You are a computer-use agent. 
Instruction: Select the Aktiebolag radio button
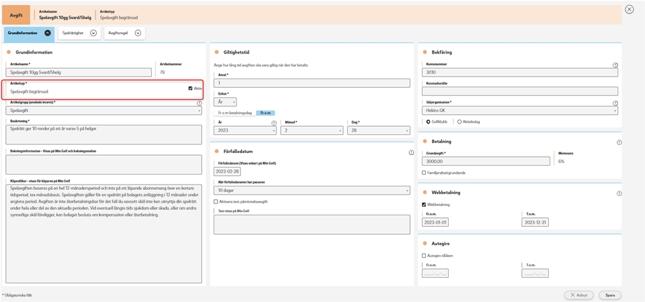click(460, 121)
